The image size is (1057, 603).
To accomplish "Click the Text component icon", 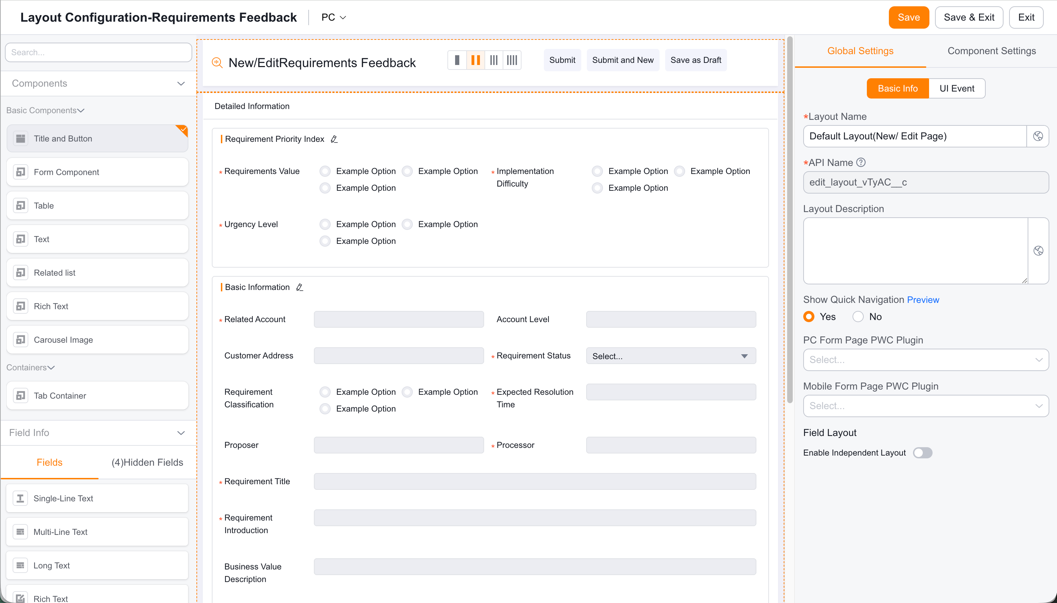I will tap(20, 239).
